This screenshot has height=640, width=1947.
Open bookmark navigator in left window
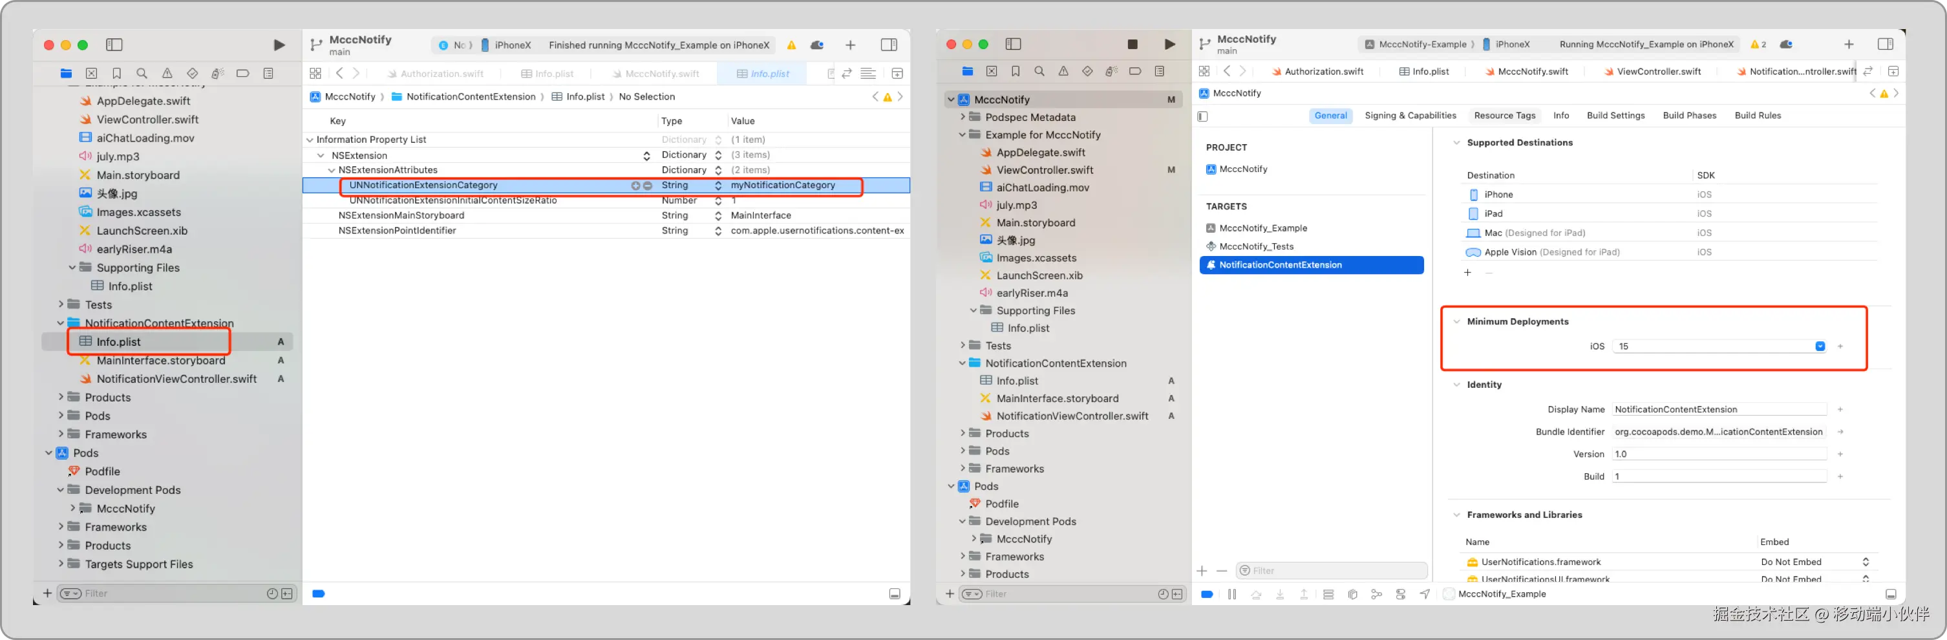pyautogui.click(x=116, y=73)
